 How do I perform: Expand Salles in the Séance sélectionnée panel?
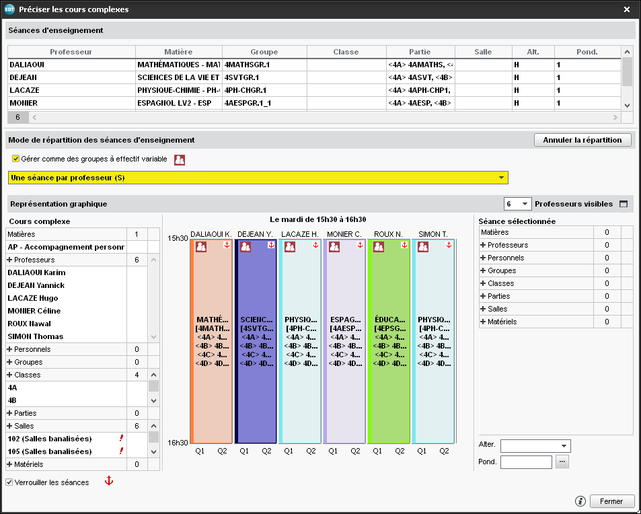click(x=483, y=309)
